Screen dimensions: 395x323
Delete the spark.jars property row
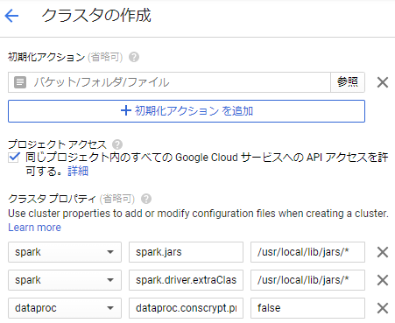(x=383, y=252)
